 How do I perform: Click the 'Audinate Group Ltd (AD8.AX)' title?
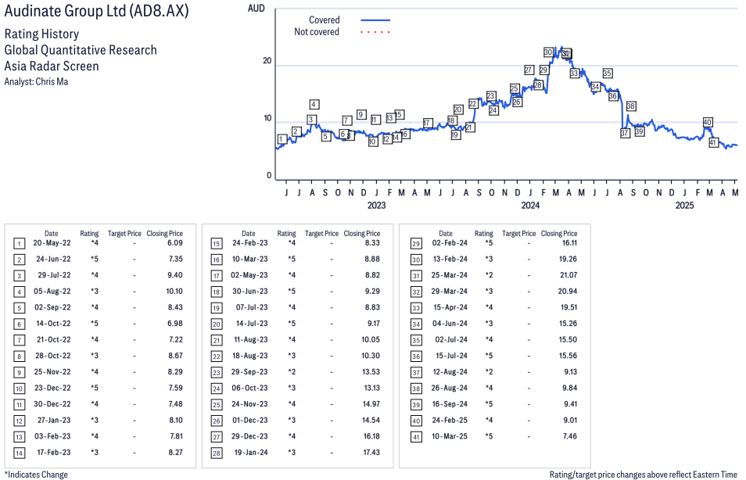97,11
